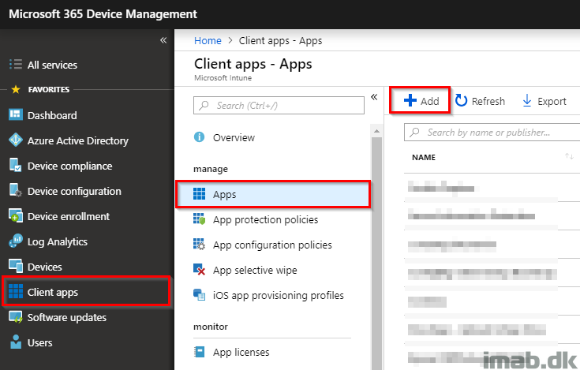Click the Dashboard icon in favorites

16,115
